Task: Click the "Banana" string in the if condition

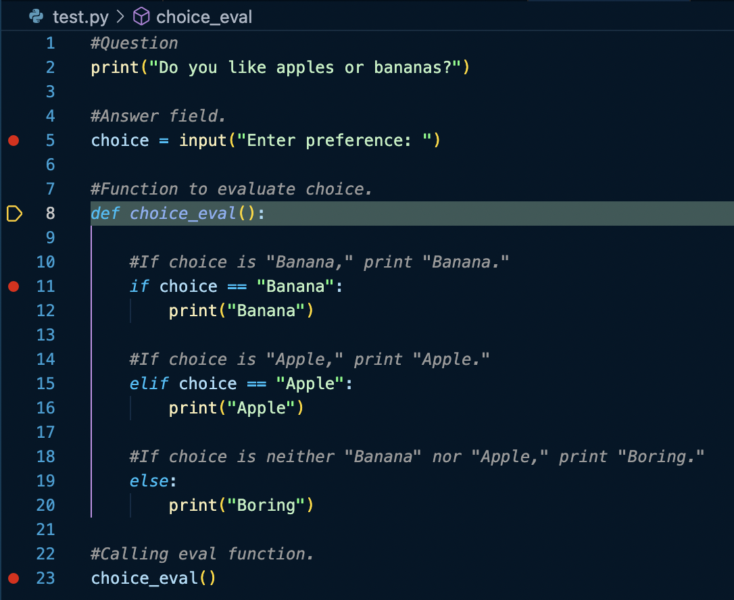Action: click(x=295, y=286)
